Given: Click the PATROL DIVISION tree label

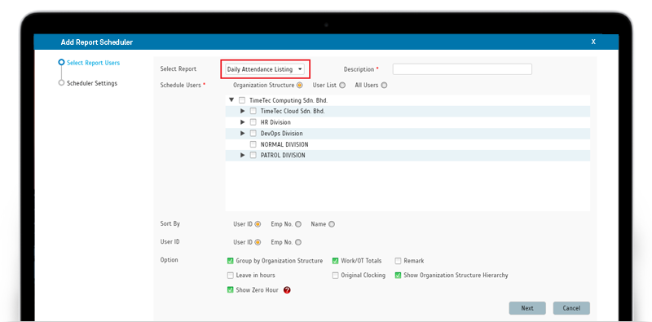Looking at the screenshot, I should [283, 155].
